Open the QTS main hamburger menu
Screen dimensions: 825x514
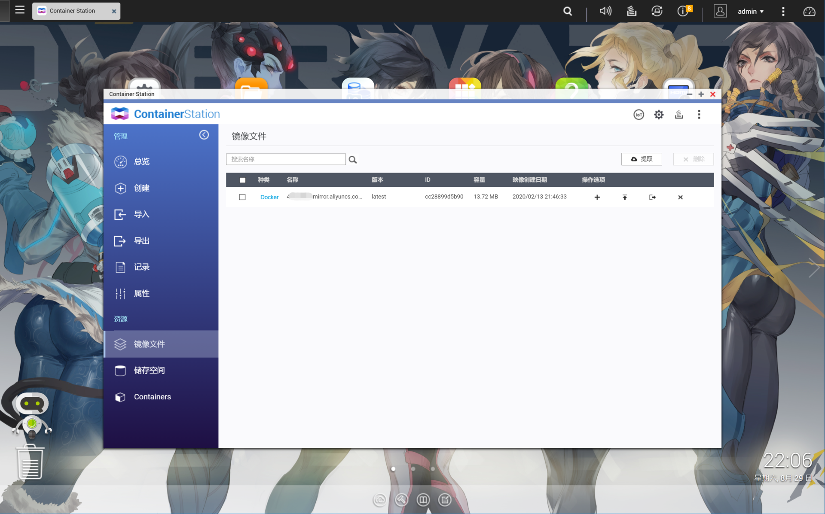click(20, 9)
